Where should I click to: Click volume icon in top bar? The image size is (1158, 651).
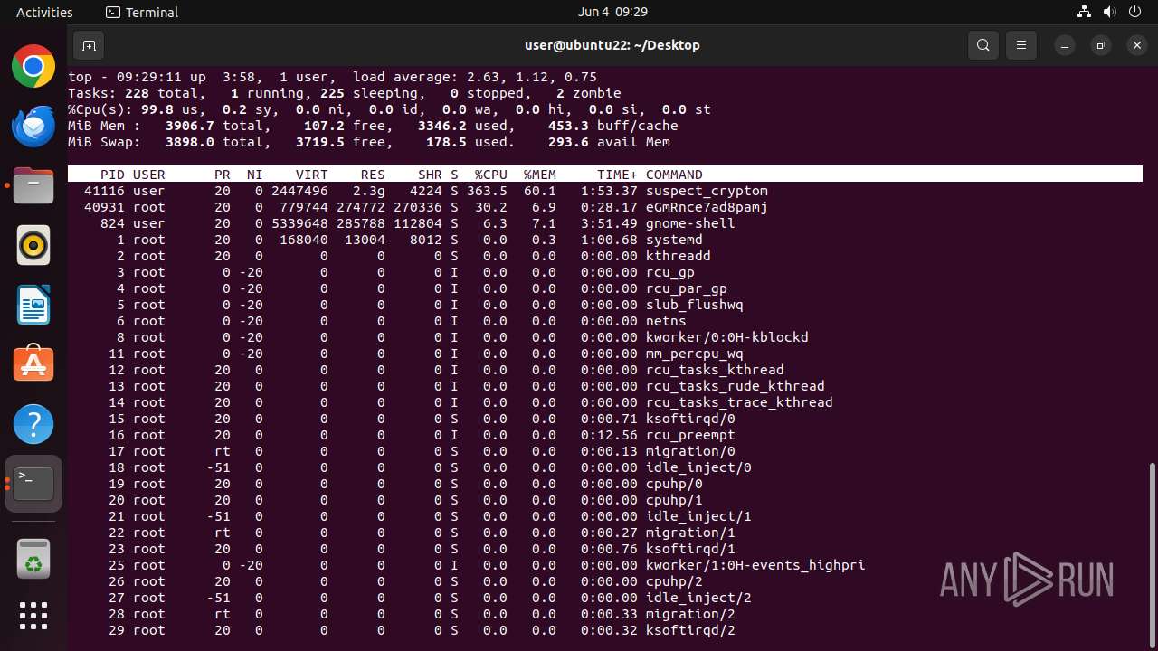tap(1110, 13)
